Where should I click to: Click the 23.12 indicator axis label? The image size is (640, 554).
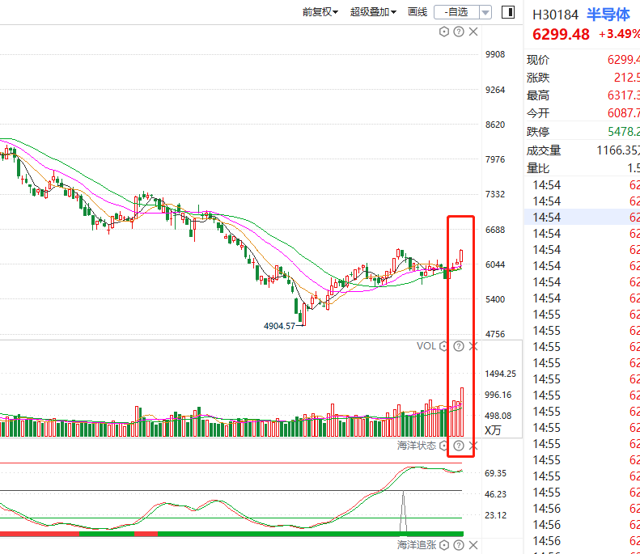[495, 515]
